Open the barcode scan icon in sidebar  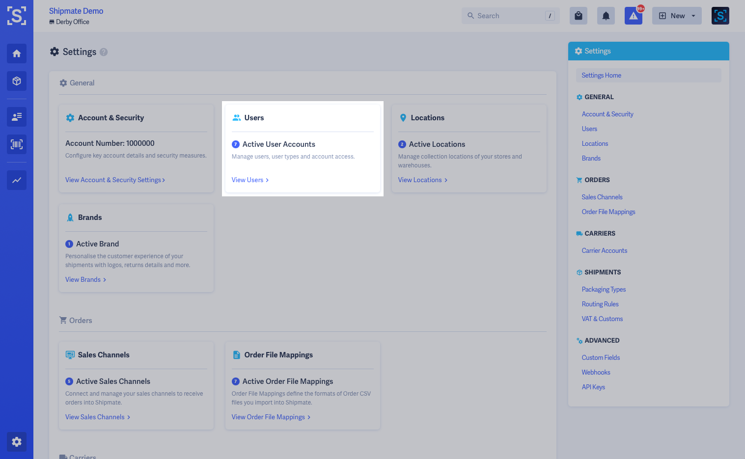coord(17,144)
